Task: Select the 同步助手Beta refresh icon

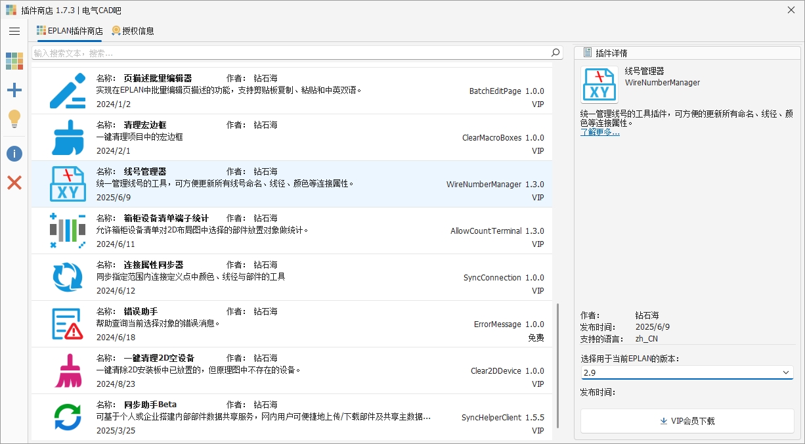Action: click(68, 417)
